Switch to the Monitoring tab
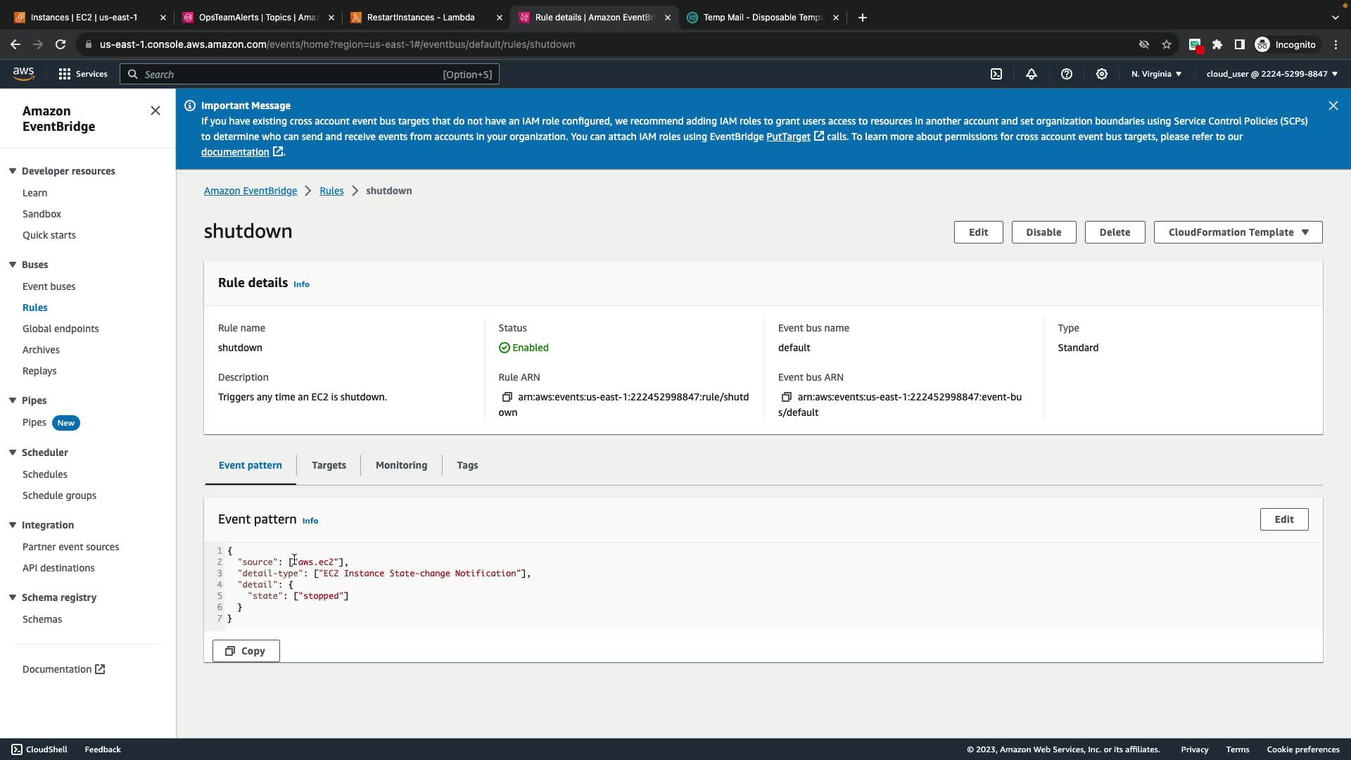Viewport: 1351px width, 760px height. pos(401,465)
